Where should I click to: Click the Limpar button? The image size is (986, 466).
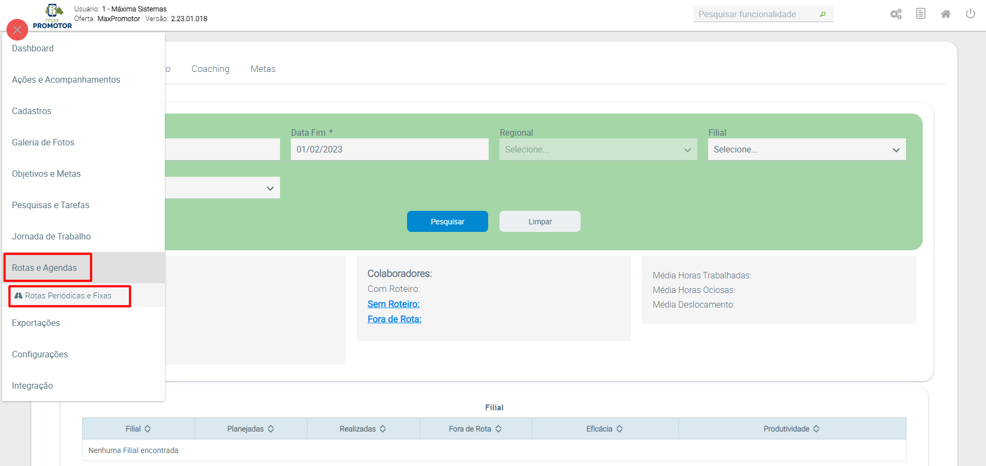(539, 222)
